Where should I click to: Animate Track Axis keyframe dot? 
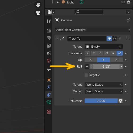(x=126, y=53)
